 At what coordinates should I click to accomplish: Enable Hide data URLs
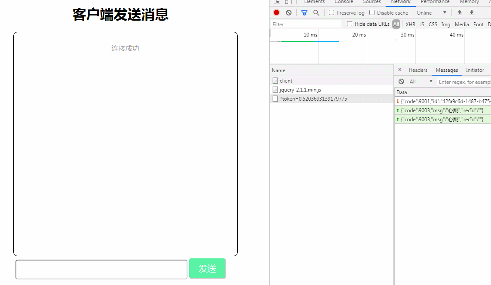pyautogui.click(x=349, y=24)
